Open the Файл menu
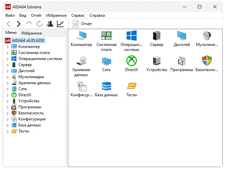The height and width of the screenshot is (169, 225). point(10,15)
